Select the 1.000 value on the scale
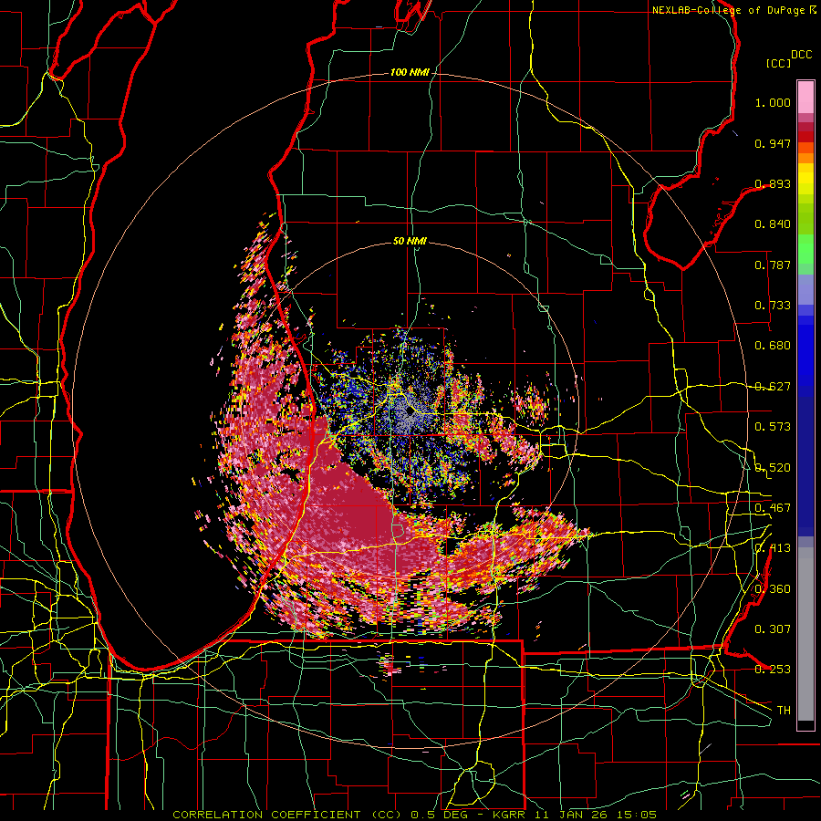The height and width of the screenshot is (821, 821). coord(773,102)
